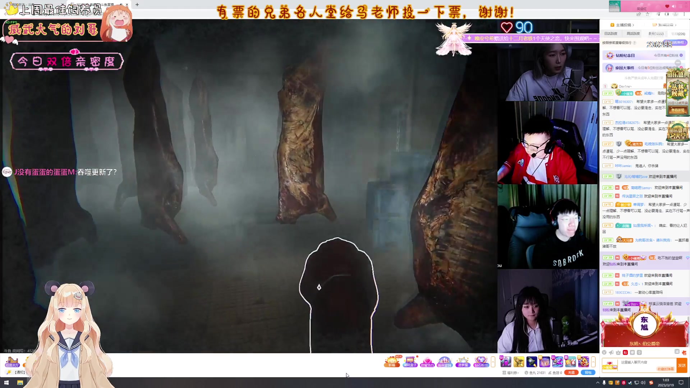Show hidden system tray icons
The image size is (690, 388).
click(598, 383)
